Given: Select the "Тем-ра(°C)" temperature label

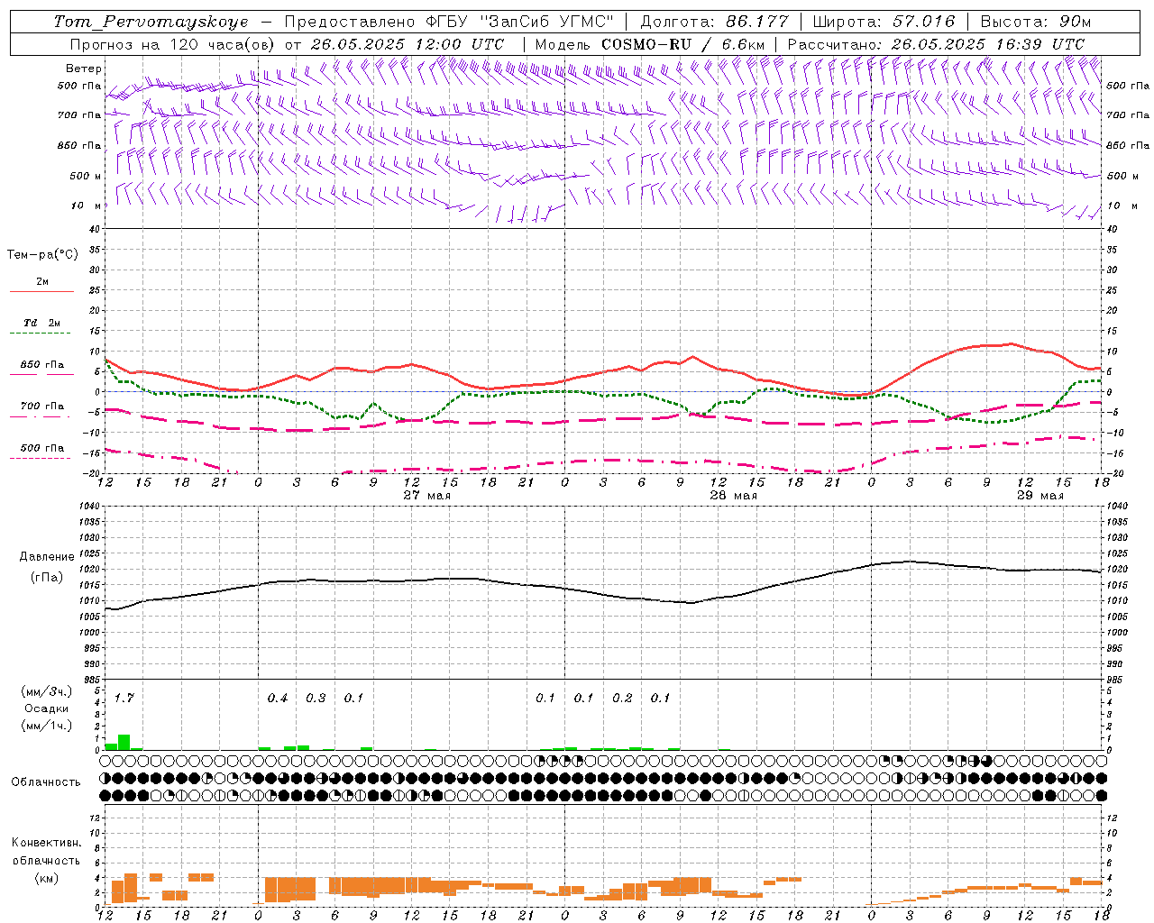Looking at the screenshot, I should point(42,255).
